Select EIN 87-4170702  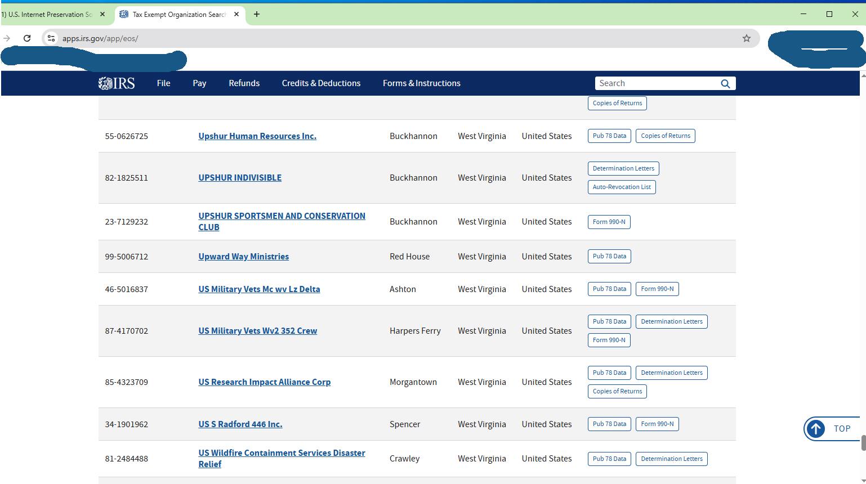pyautogui.click(x=127, y=331)
